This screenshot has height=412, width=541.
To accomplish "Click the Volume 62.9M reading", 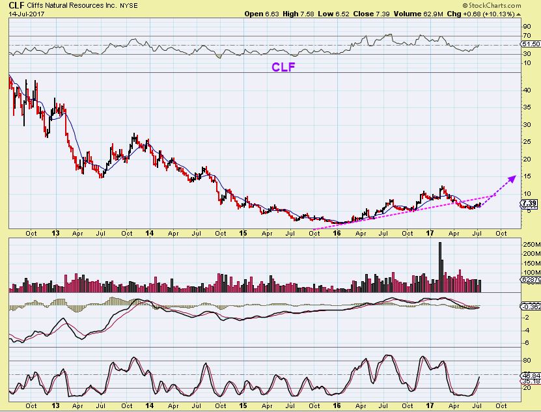I will (x=418, y=14).
